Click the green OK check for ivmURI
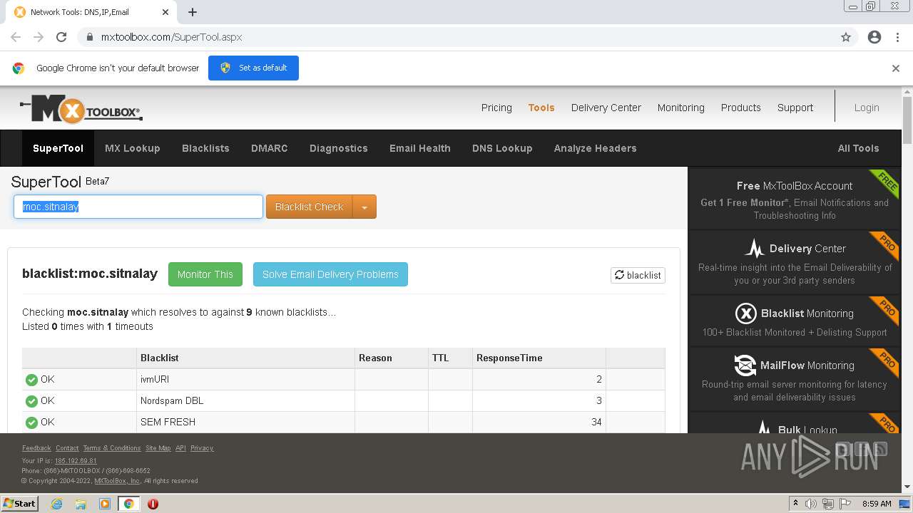 [x=31, y=380]
